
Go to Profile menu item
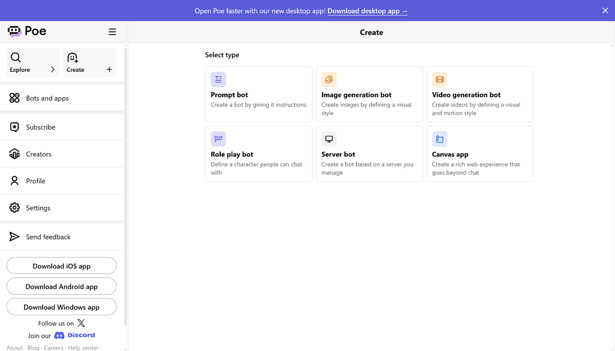pyautogui.click(x=62, y=181)
